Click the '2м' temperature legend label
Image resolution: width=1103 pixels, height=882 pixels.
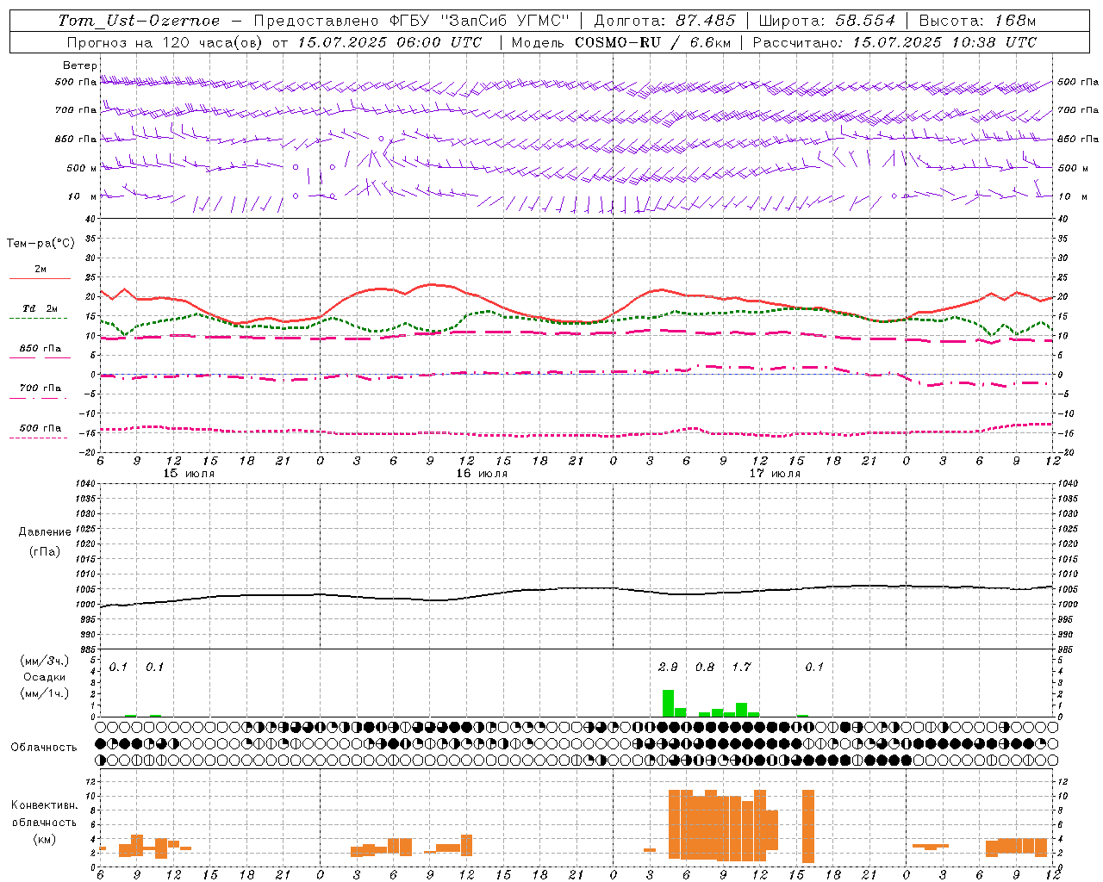pyautogui.click(x=41, y=270)
